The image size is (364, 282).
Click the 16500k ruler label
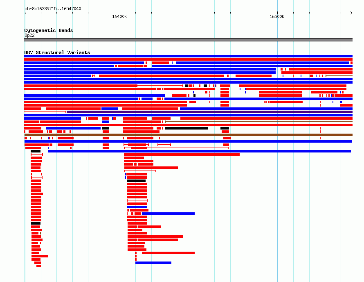pos(277,16)
